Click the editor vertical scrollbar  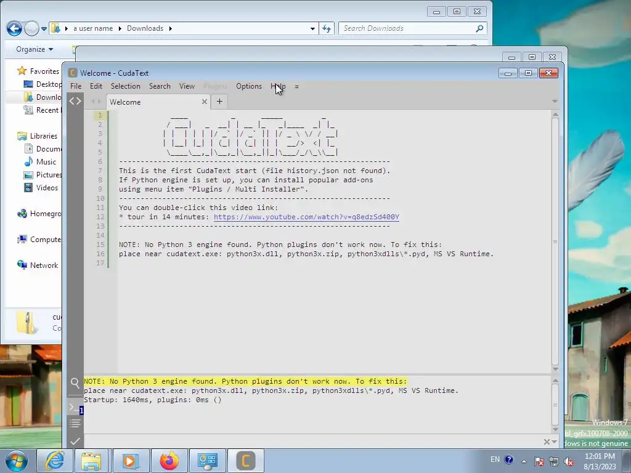(x=555, y=241)
